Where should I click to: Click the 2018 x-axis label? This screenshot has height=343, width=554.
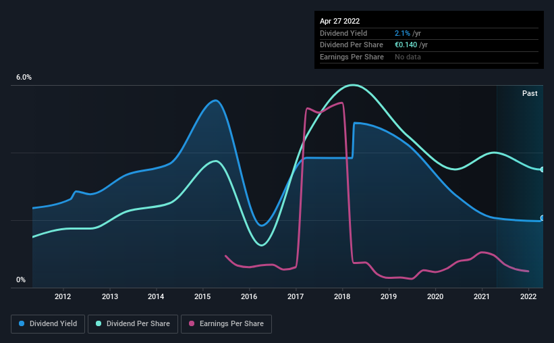[x=342, y=296]
